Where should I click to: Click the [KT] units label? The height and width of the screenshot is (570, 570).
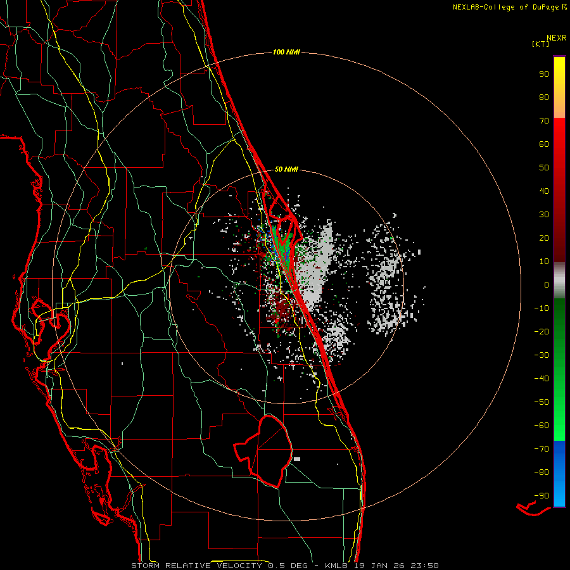(x=541, y=44)
